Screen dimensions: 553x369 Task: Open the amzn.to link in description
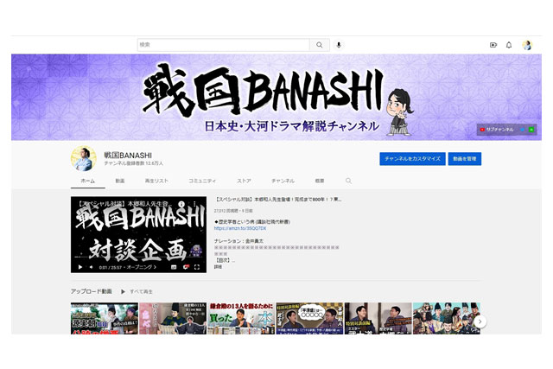[x=240, y=228]
